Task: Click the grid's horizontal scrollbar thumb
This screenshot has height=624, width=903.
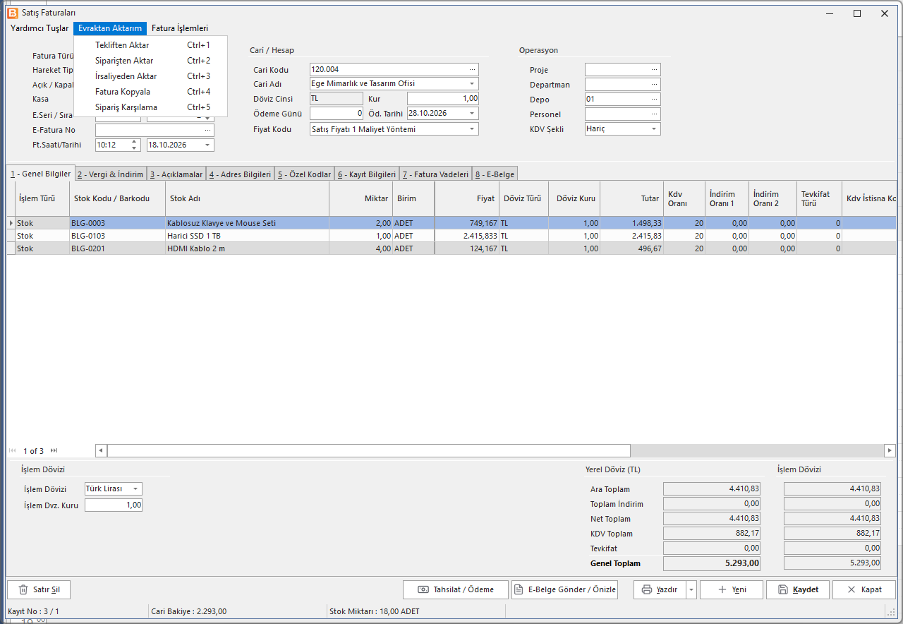Action: click(x=369, y=450)
